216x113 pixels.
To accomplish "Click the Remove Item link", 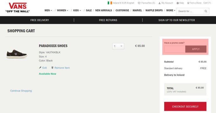I will tap(62, 68).
